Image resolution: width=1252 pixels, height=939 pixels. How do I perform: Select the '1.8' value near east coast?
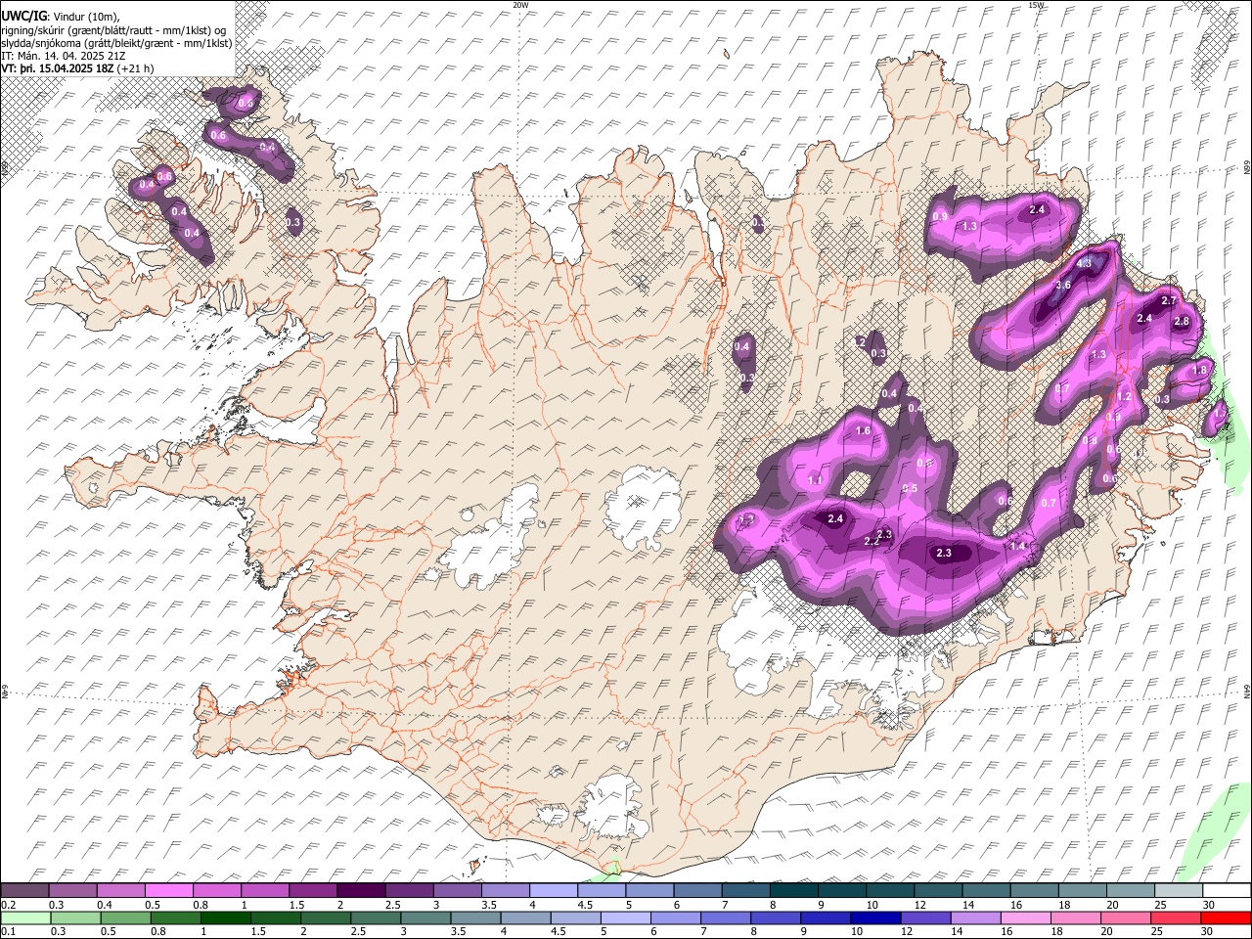[1200, 370]
